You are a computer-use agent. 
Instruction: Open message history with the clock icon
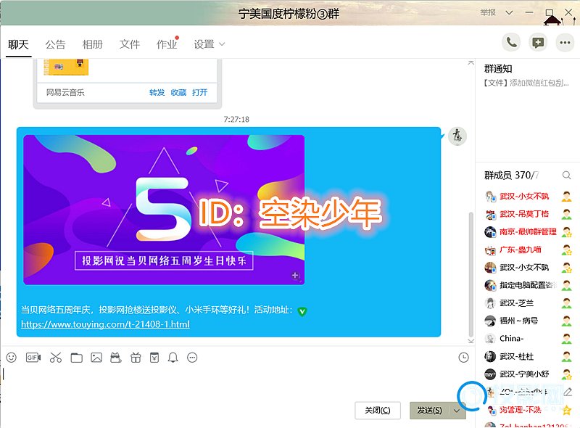coord(463,358)
